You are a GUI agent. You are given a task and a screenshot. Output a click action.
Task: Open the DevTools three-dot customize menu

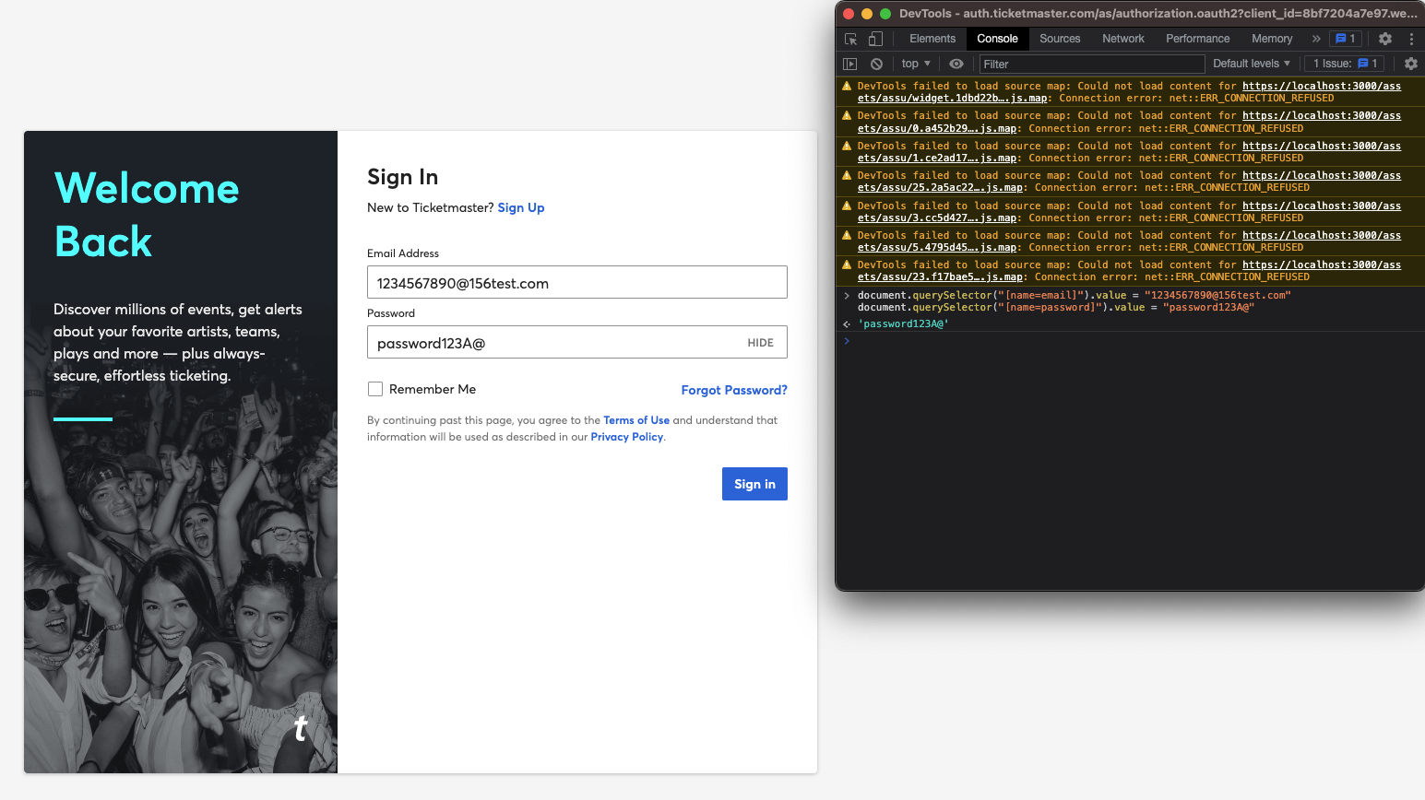[x=1411, y=39]
